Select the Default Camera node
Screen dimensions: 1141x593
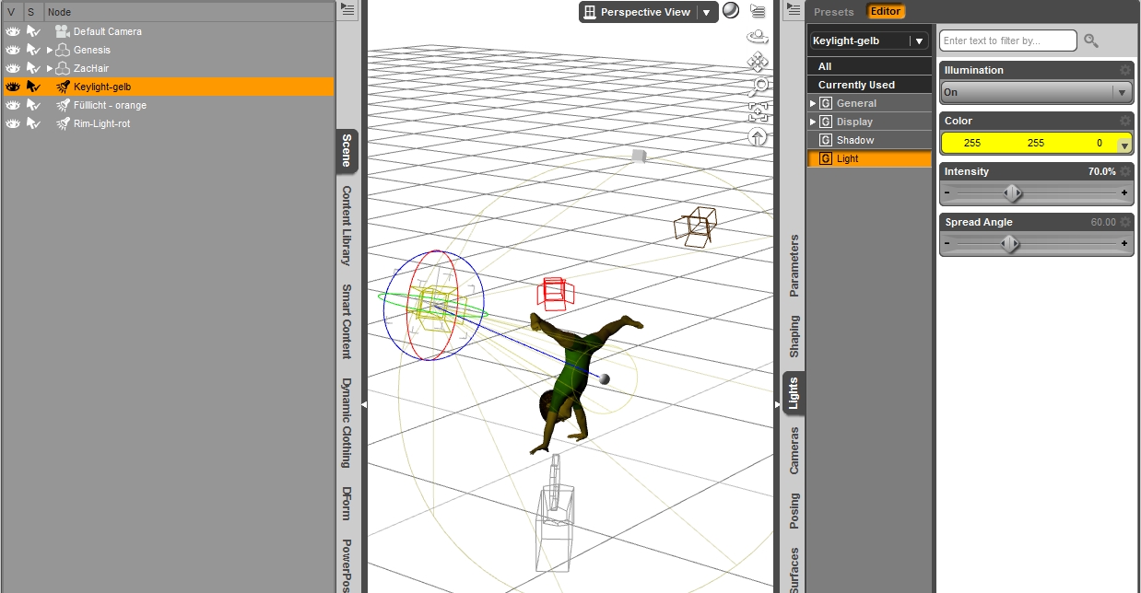pos(108,31)
